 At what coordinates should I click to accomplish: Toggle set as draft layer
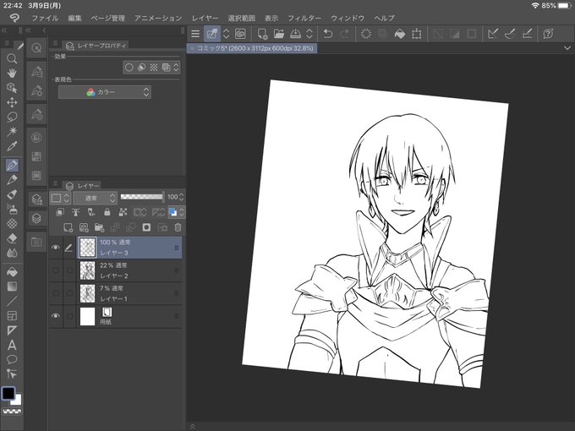coord(91,212)
